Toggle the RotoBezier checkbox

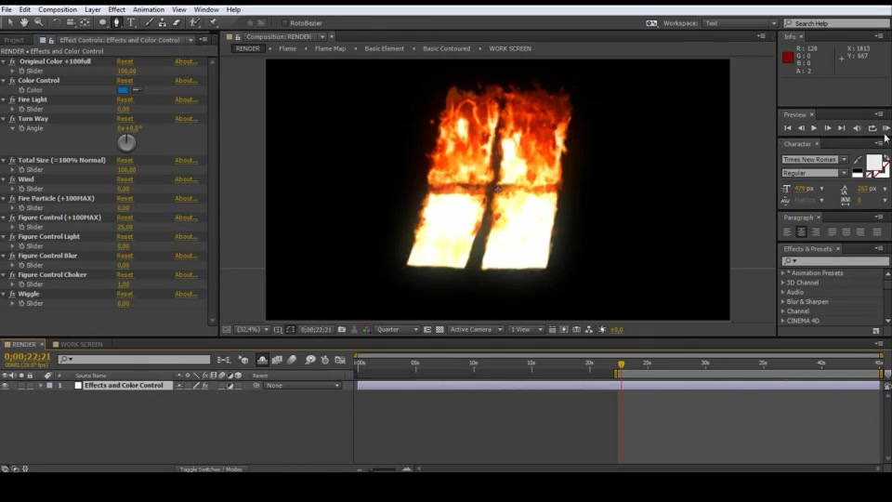coord(284,23)
